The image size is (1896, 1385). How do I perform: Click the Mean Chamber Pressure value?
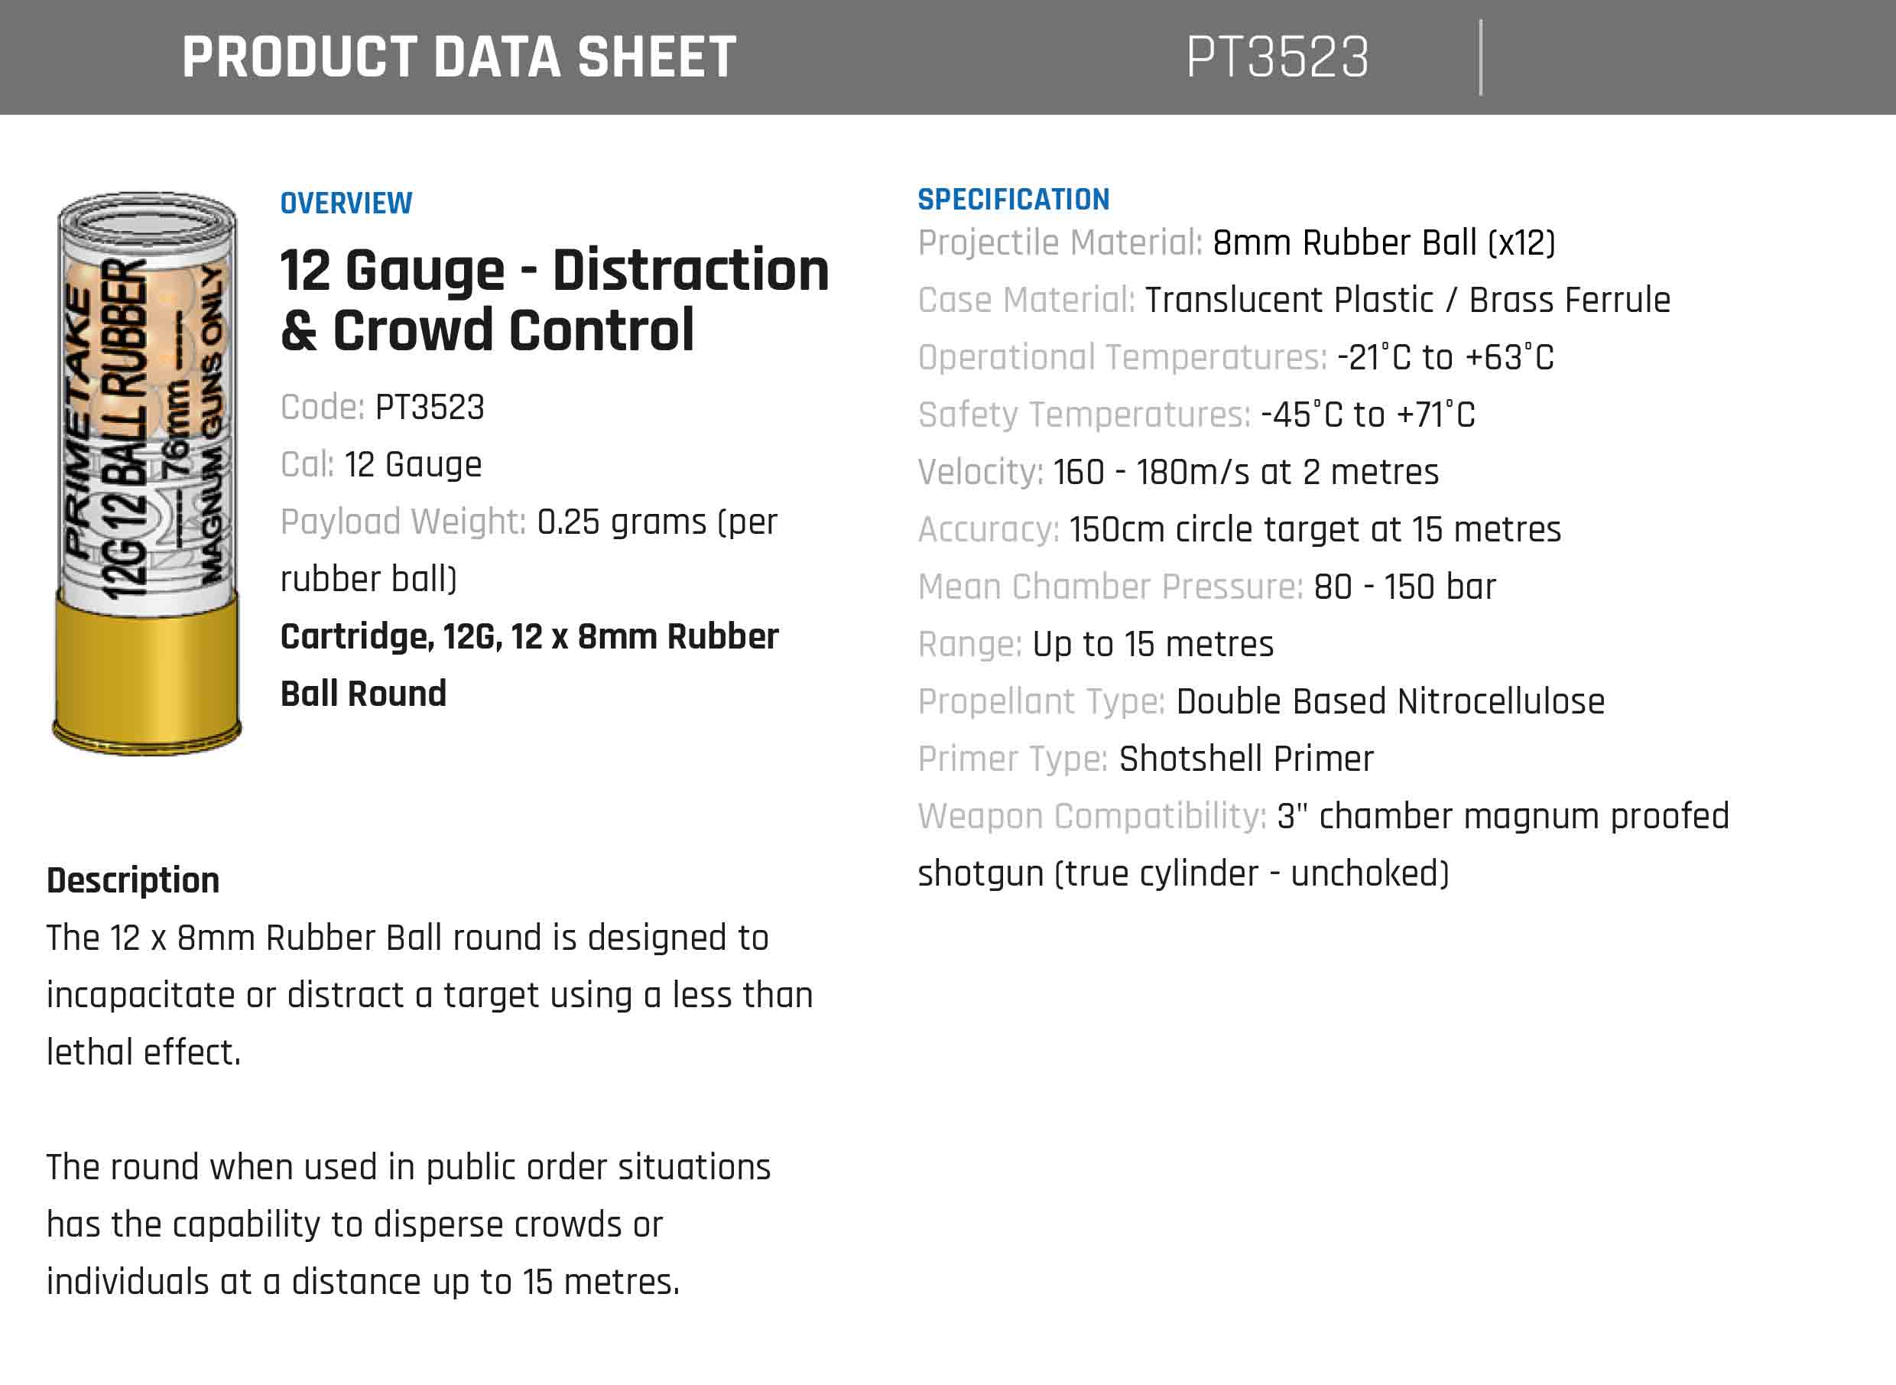pos(1405,587)
